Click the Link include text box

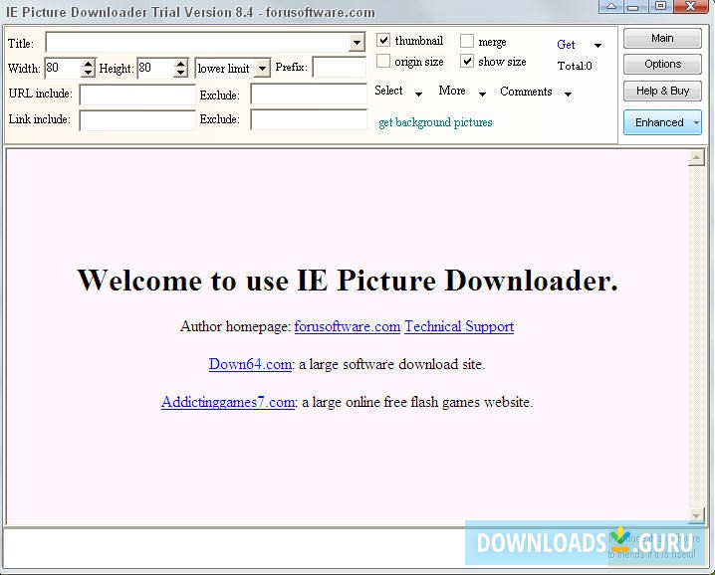[137, 120]
